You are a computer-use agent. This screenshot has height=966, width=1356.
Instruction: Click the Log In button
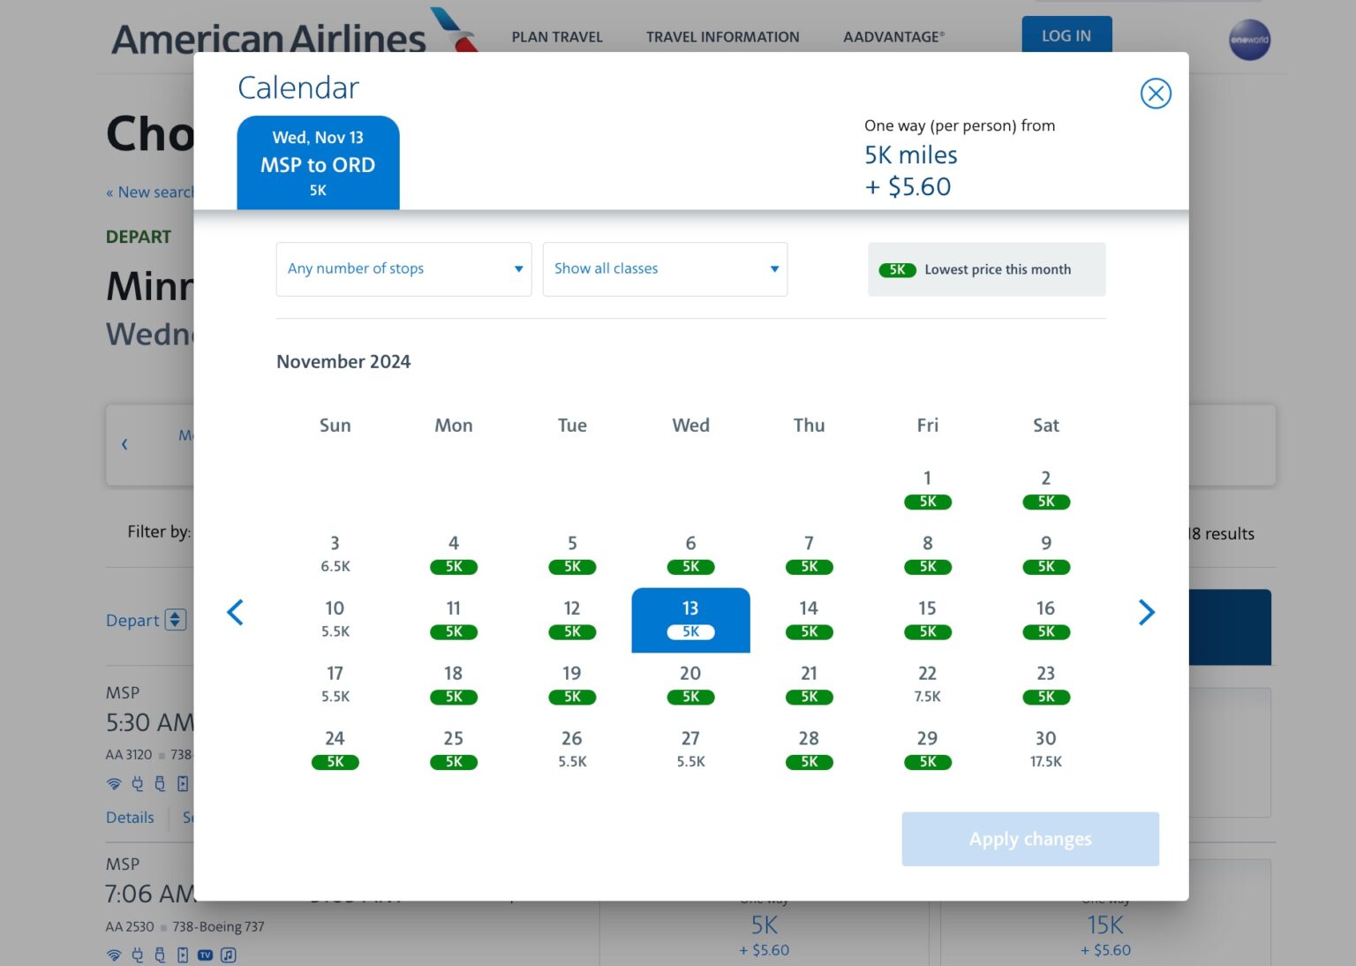pos(1066,35)
